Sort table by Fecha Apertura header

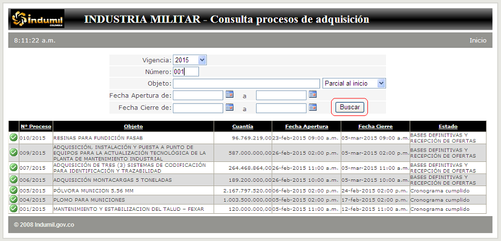(x=306, y=127)
